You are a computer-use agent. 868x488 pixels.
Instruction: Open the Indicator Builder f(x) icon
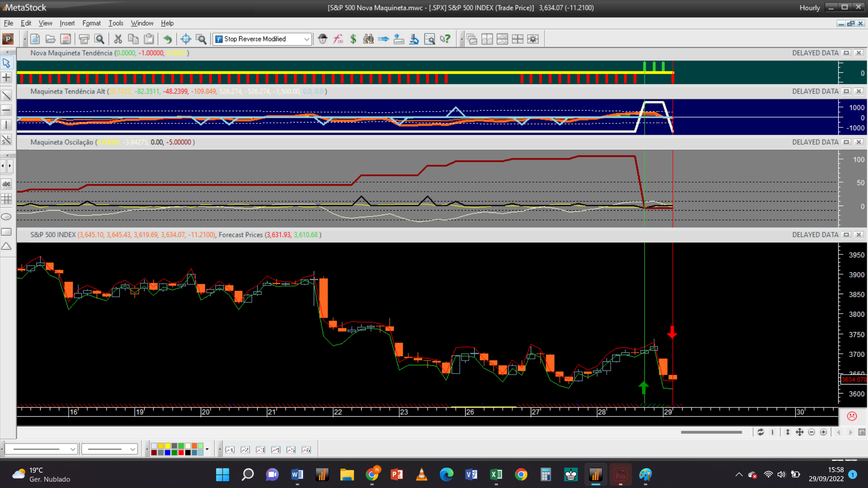click(338, 39)
